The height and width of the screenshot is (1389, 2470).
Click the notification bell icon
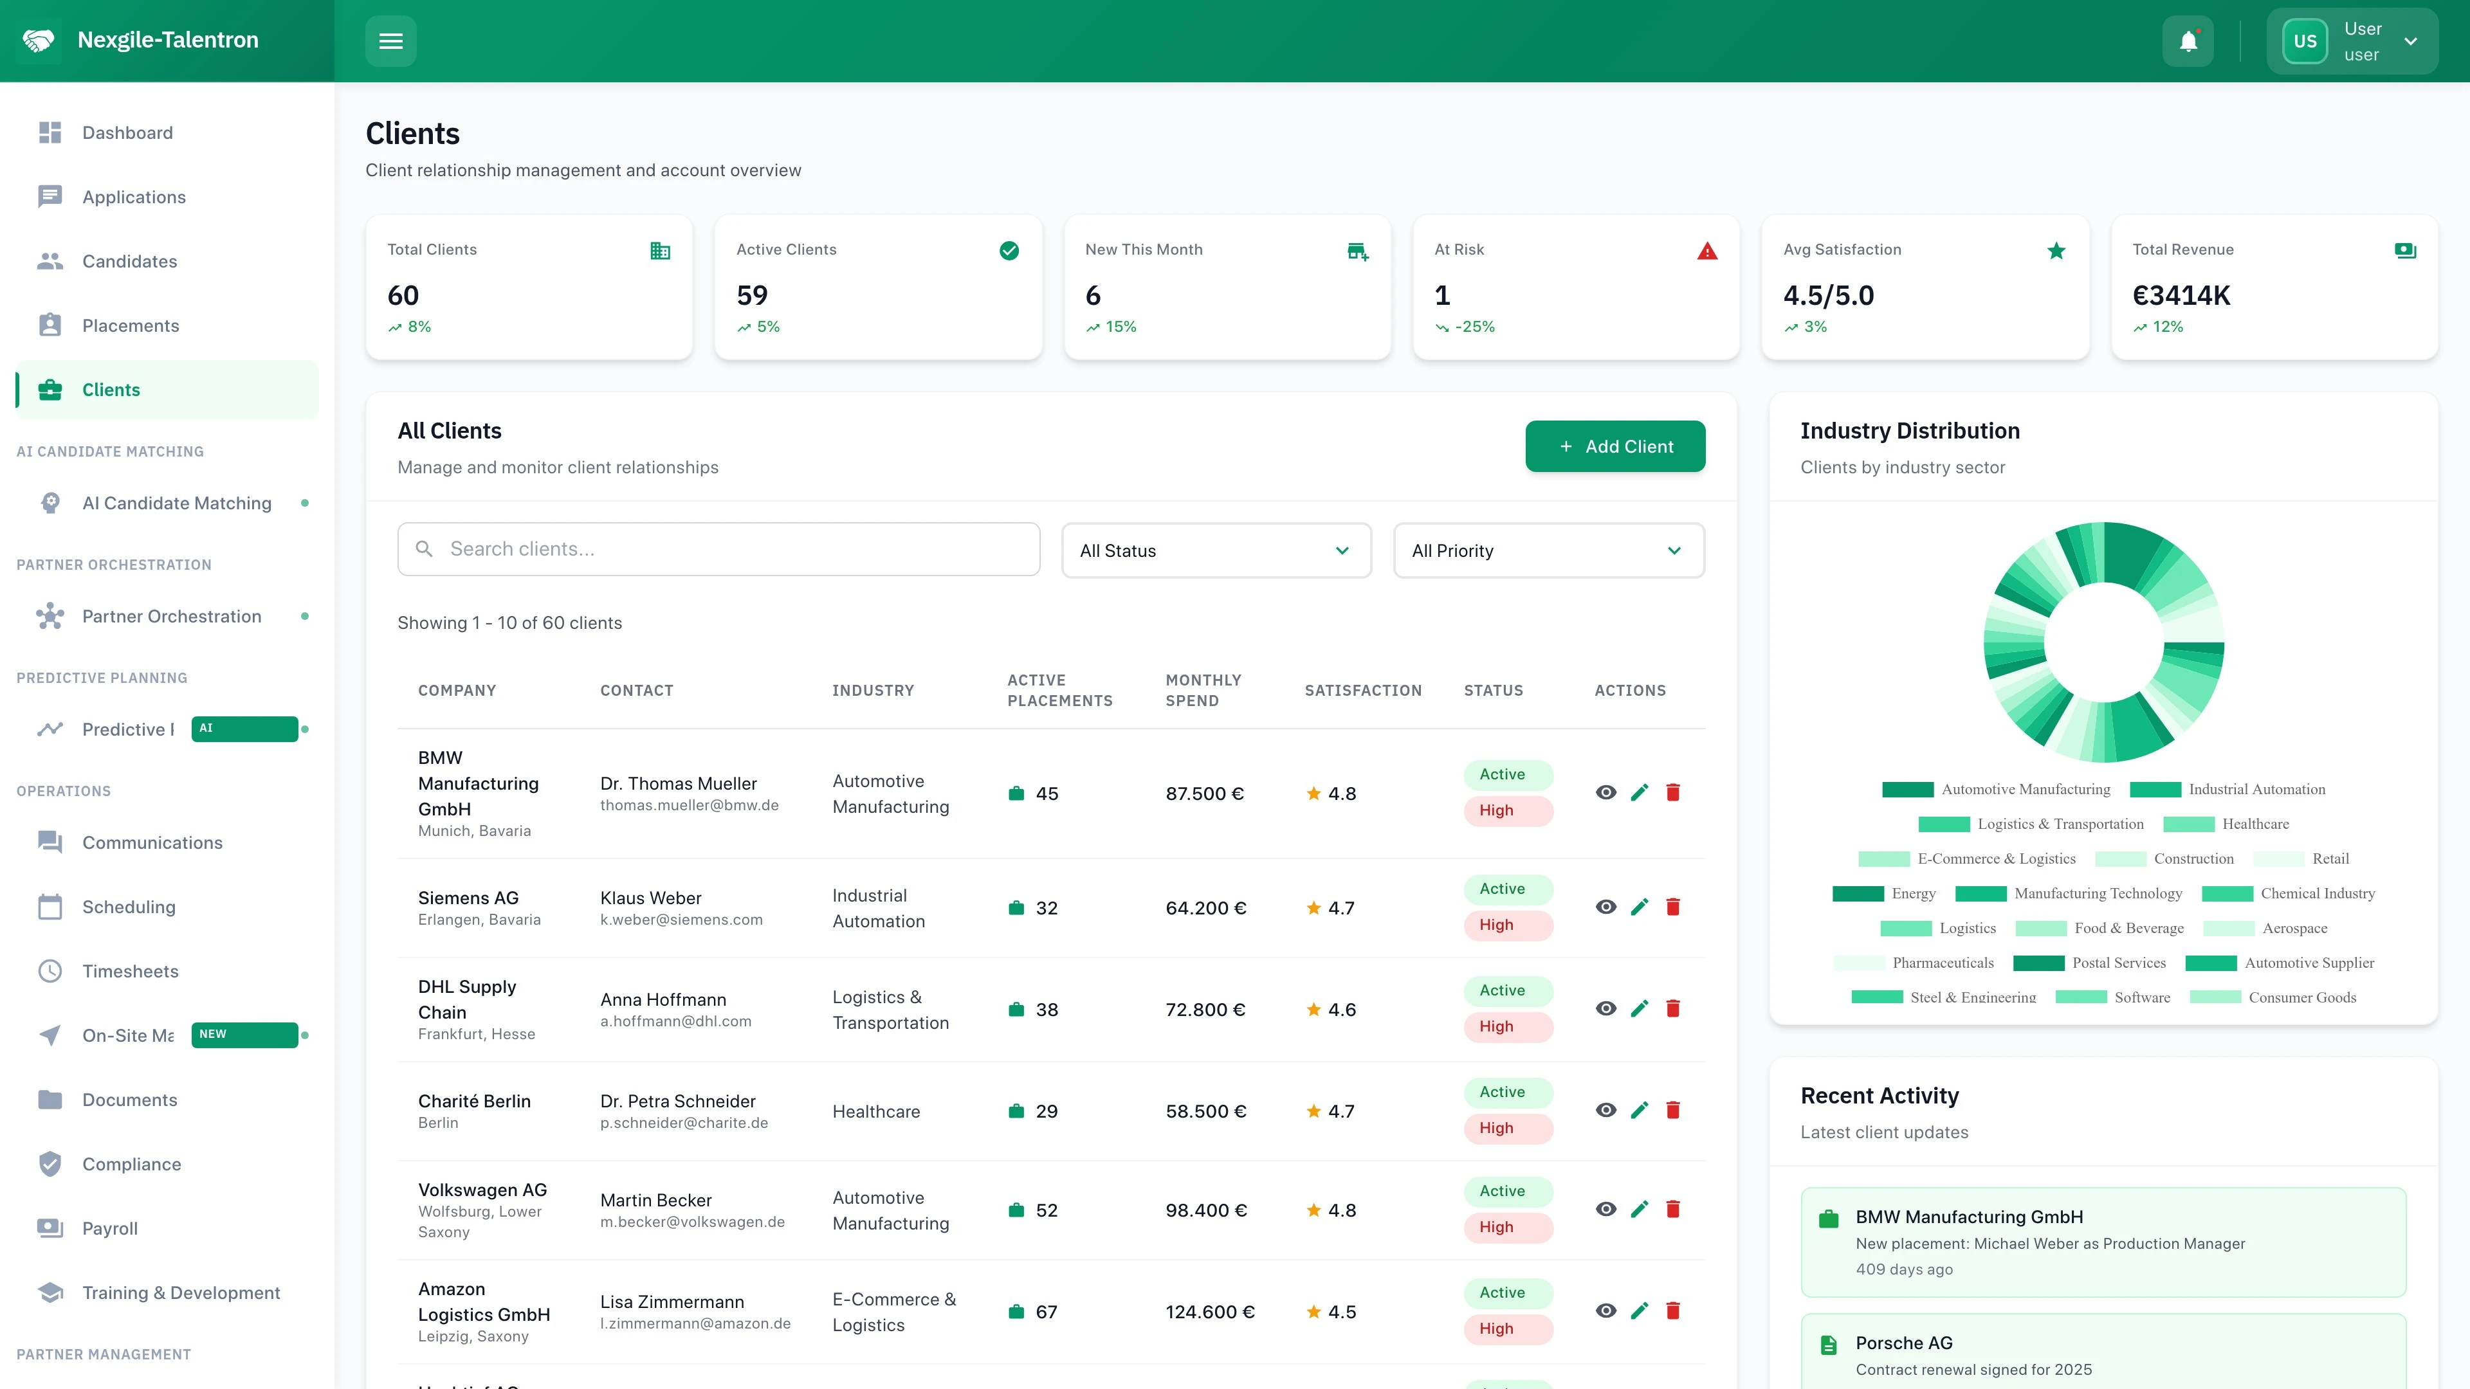pyautogui.click(x=2188, y=41)
